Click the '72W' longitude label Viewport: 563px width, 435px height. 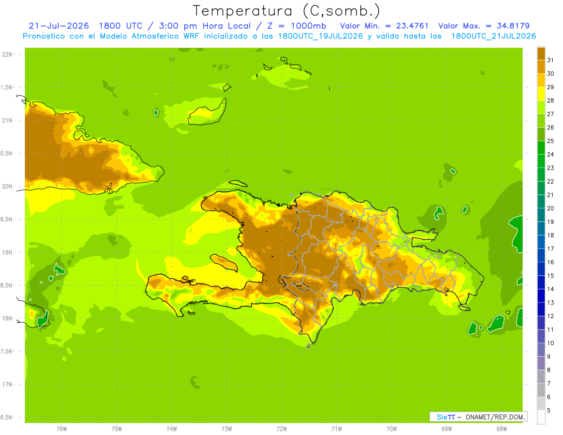coord(281,428)
